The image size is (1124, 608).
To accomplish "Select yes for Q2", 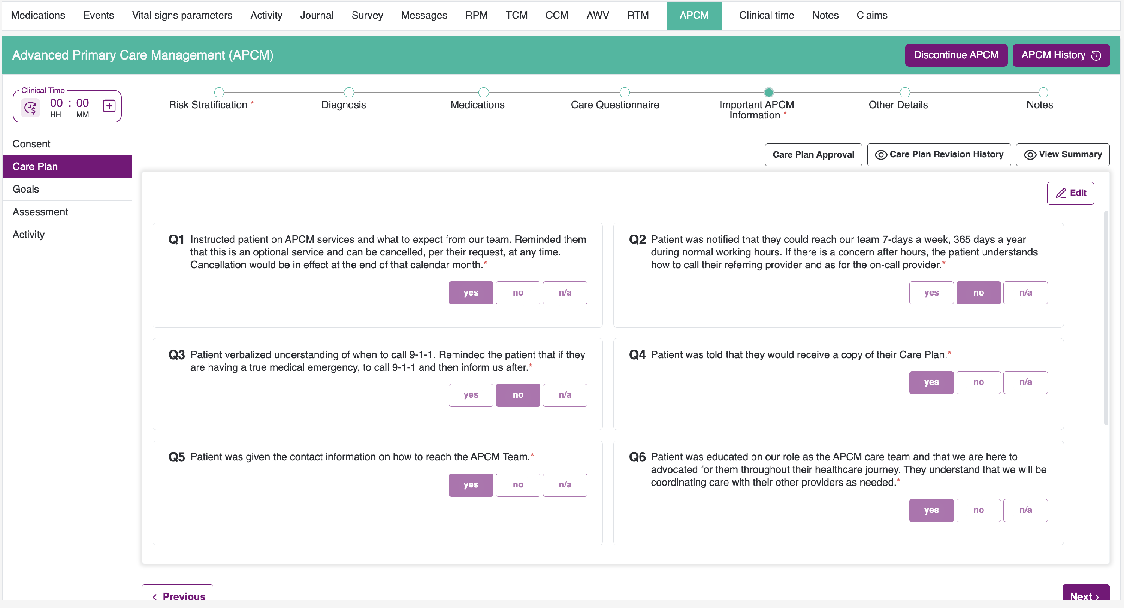I will point(931,293).
